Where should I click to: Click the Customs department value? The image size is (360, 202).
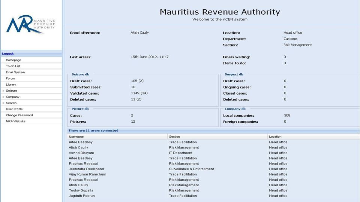290,39
